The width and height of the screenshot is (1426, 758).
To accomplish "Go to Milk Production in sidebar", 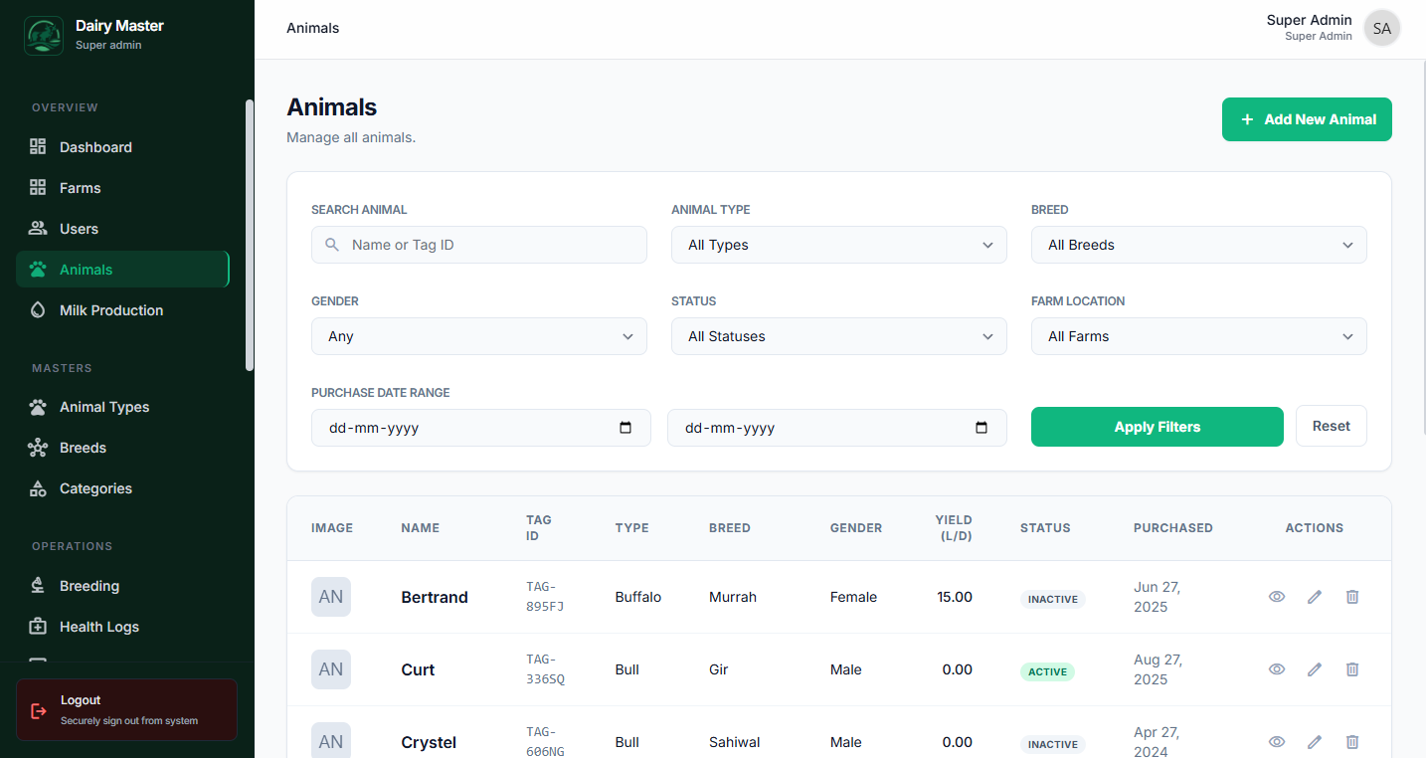I will [110, 310].
